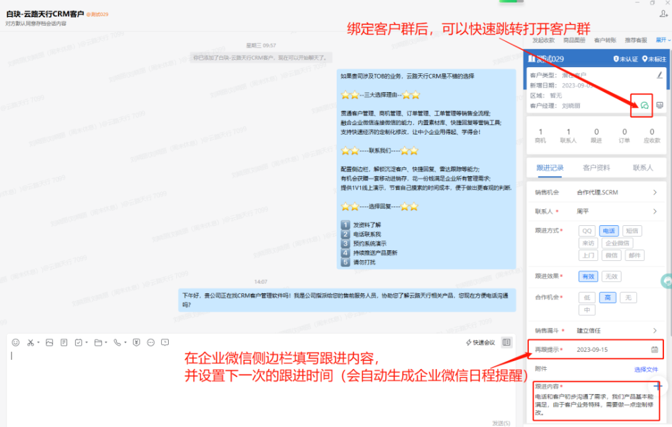The height and width of the screenshot is (427, 672).
Task: Open 发起收款 in the sidebar toolbar
Action: point(544,40)
